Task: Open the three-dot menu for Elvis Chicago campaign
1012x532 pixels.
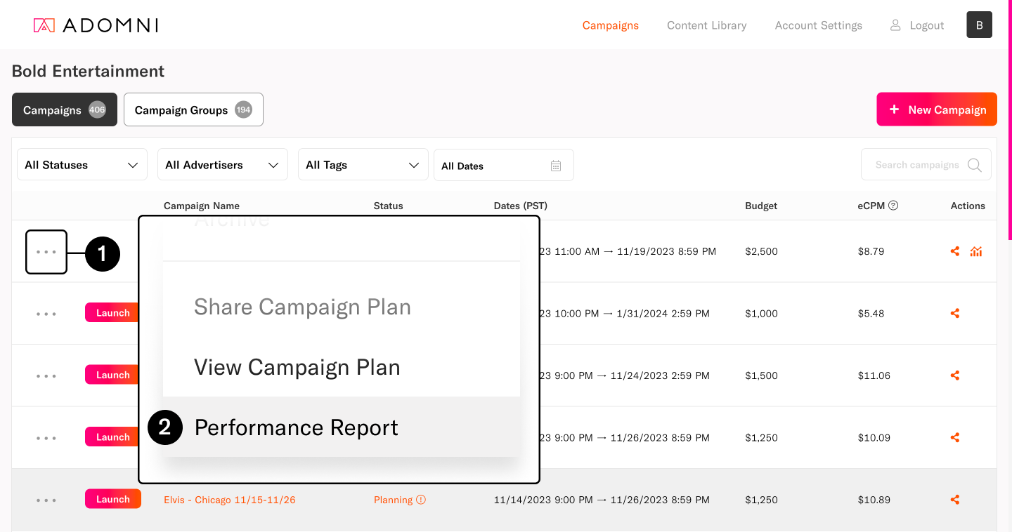Action: (x=46, y=500)
